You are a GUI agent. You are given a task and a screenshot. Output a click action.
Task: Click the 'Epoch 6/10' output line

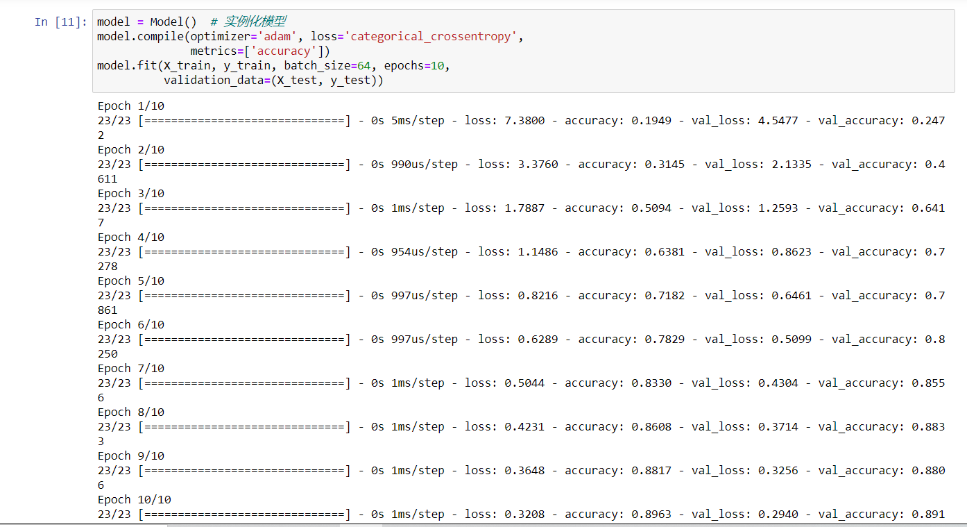(131, 325)
